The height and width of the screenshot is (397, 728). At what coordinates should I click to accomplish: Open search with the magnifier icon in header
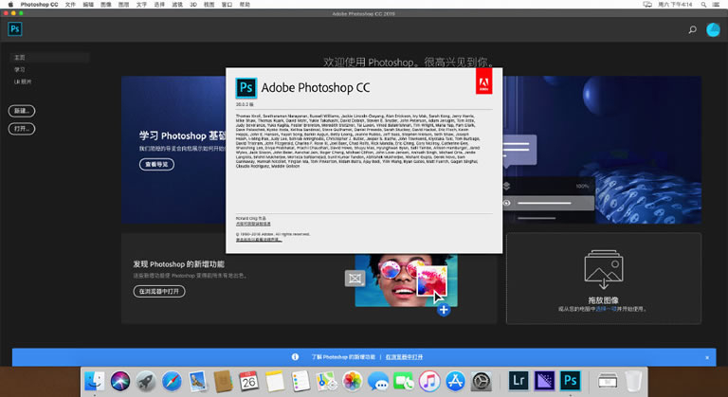click(692, 30)
